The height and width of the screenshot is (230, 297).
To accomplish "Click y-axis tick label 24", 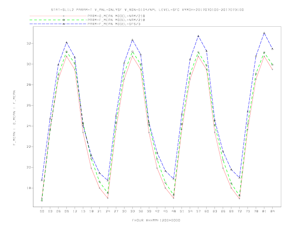I will (29, 126).
